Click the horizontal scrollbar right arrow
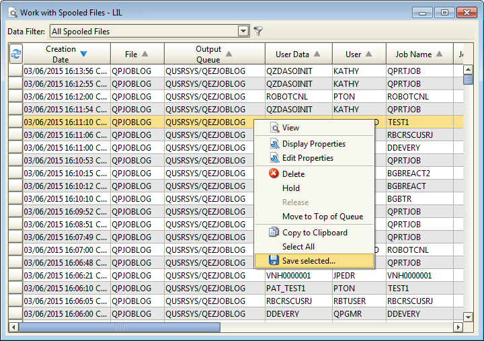This screenshot has width=484, height=341. coord(458,328)
